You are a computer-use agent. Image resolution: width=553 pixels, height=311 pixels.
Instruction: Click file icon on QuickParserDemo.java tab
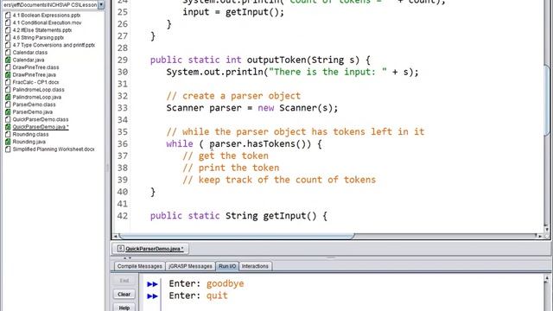(120, 249)
